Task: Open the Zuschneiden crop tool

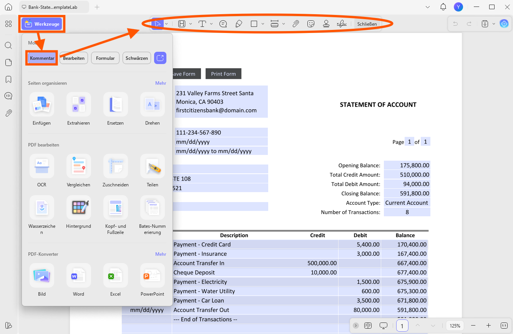Action: 116,166
